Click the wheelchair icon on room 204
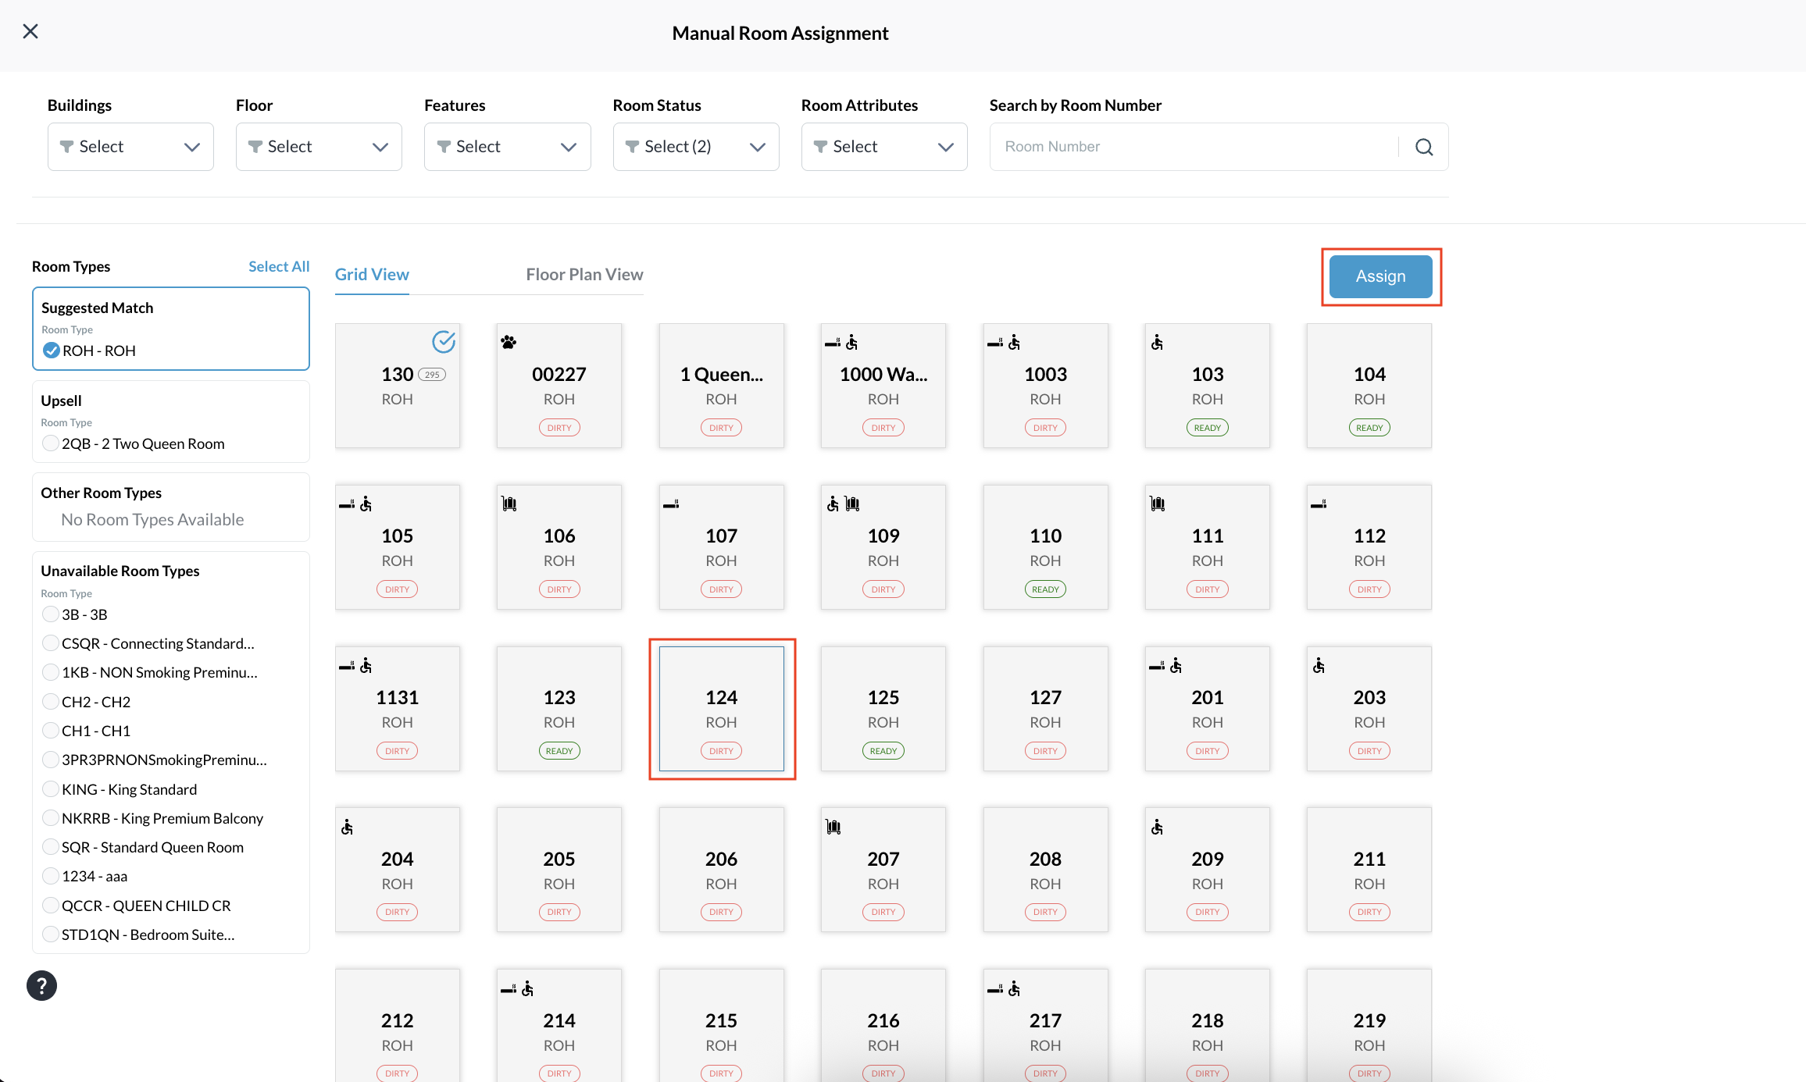Image resolution: width=1806 pixels, height=1082 pixels. click(x=347, y=827)
